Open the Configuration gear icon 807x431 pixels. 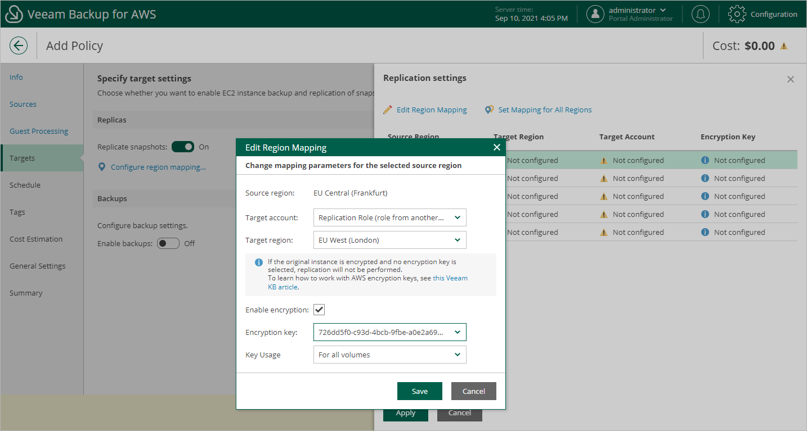737,15
